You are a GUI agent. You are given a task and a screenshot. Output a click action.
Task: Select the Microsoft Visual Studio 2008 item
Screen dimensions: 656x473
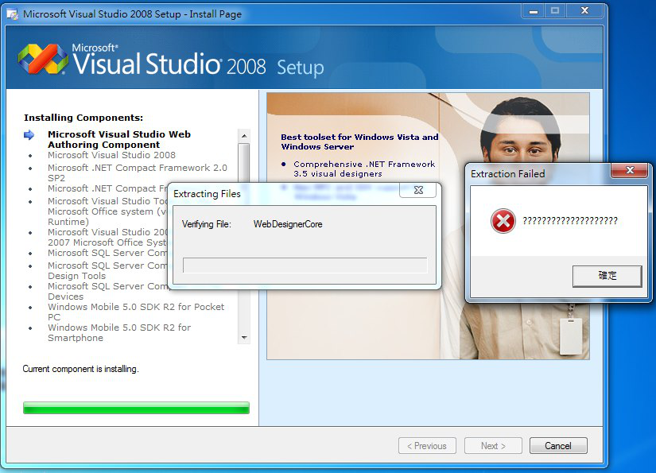(x=111, y=155)
